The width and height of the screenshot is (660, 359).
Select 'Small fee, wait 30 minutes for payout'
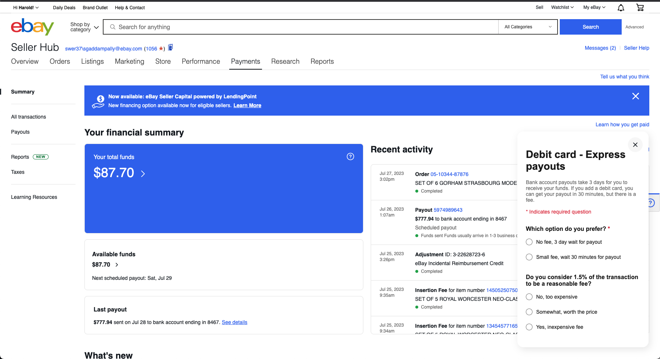pyautogui.click(x=529, y=257)
